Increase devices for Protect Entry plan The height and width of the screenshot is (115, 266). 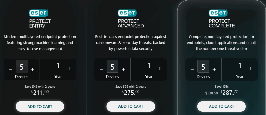coord(32,69)
